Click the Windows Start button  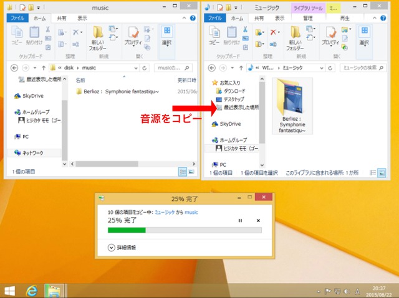10,290
